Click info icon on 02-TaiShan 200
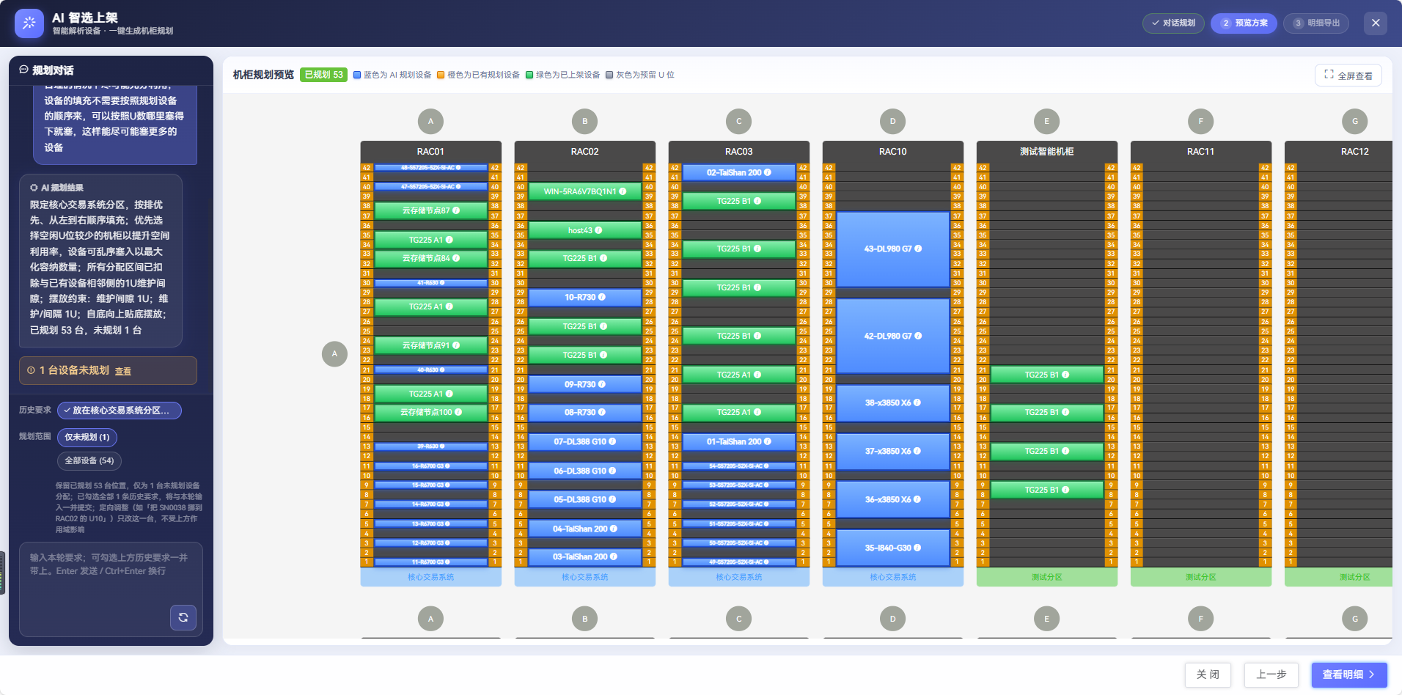 tap(768, 172)
